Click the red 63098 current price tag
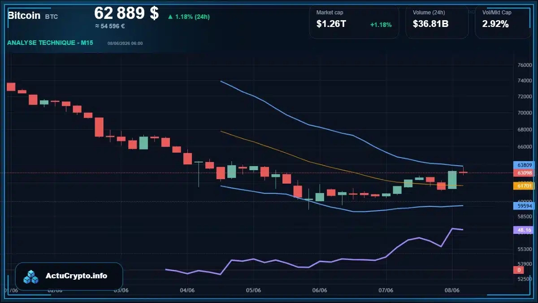538x303 pixels. click(523, 173)
